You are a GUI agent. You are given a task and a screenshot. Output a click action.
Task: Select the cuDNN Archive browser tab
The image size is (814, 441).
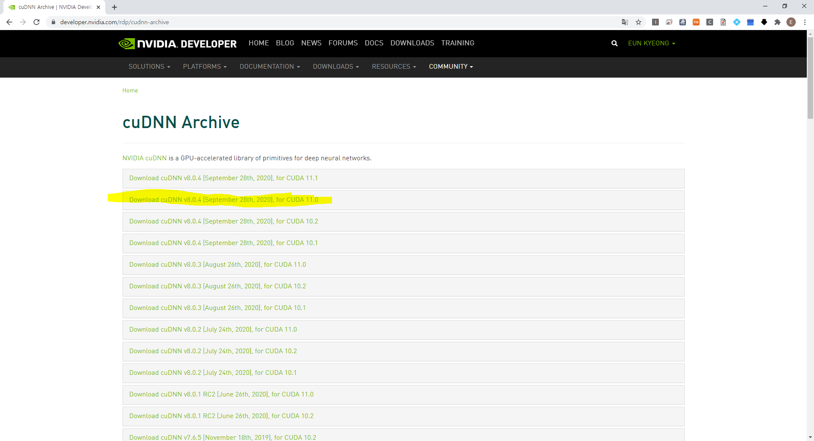click(x=55, y=7)
